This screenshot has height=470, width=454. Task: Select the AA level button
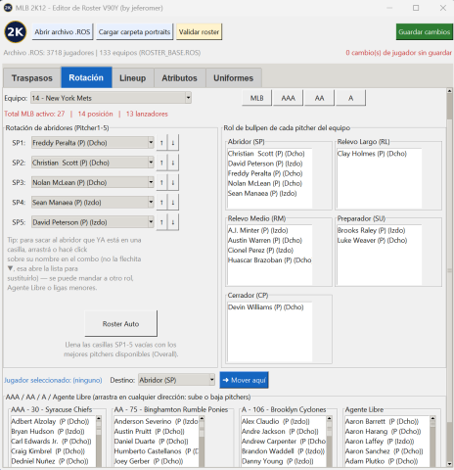(320, 98)
